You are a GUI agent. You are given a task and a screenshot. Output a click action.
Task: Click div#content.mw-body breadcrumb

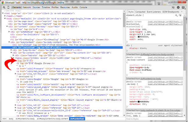click(25, 119)
